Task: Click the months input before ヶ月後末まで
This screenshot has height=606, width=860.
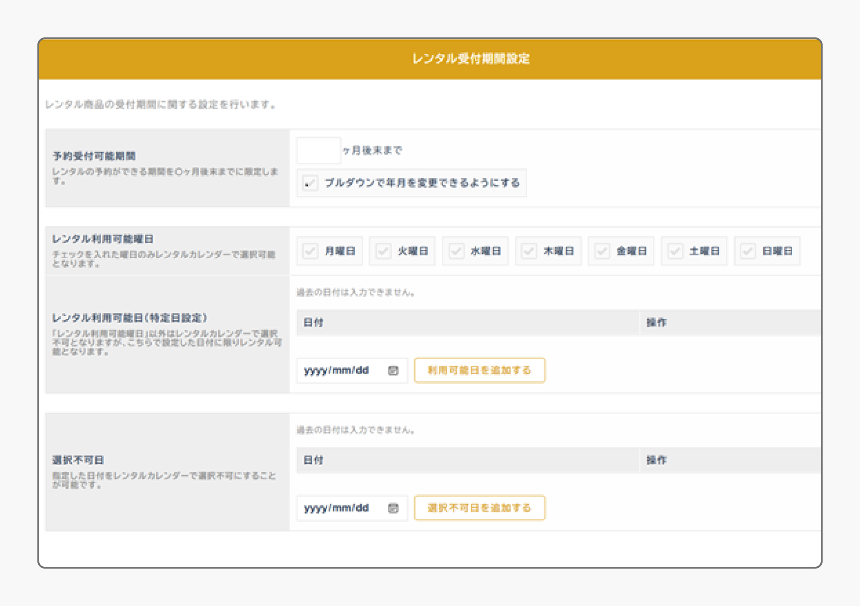Action: coord(318,150)
